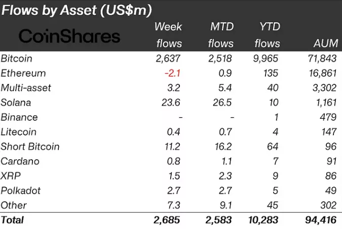Click the Cardano row label
Viewport: 342px width, 229px height.
coord(20,161)
